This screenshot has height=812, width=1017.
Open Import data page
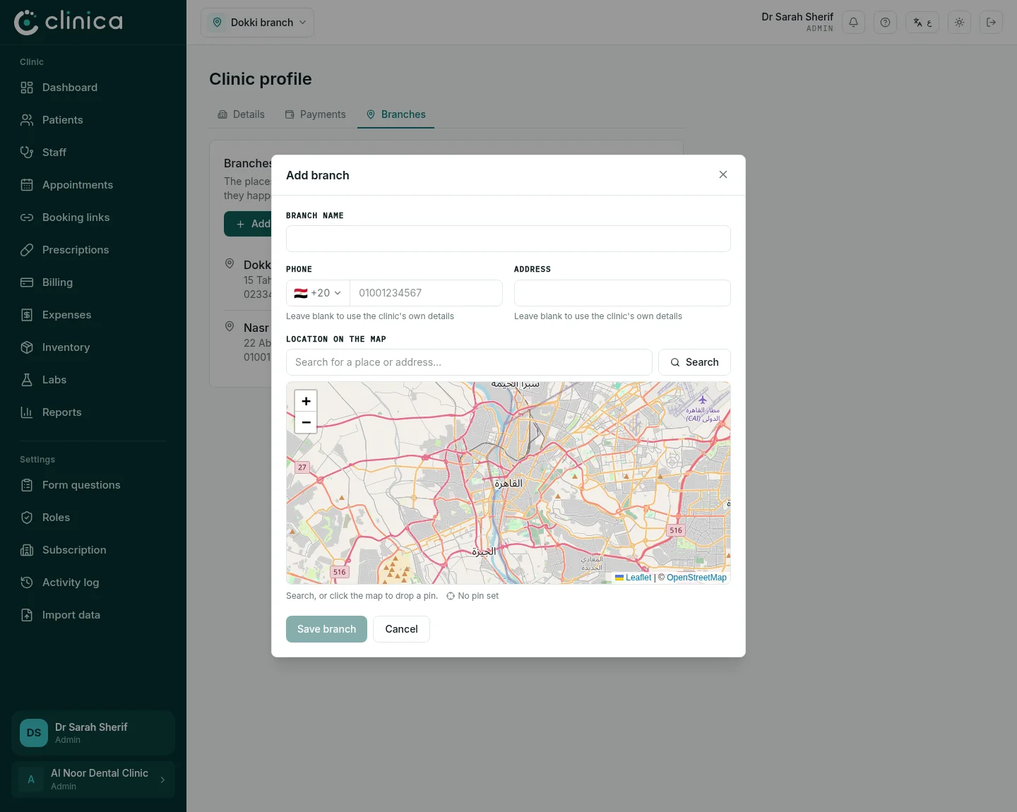point(93,615)
